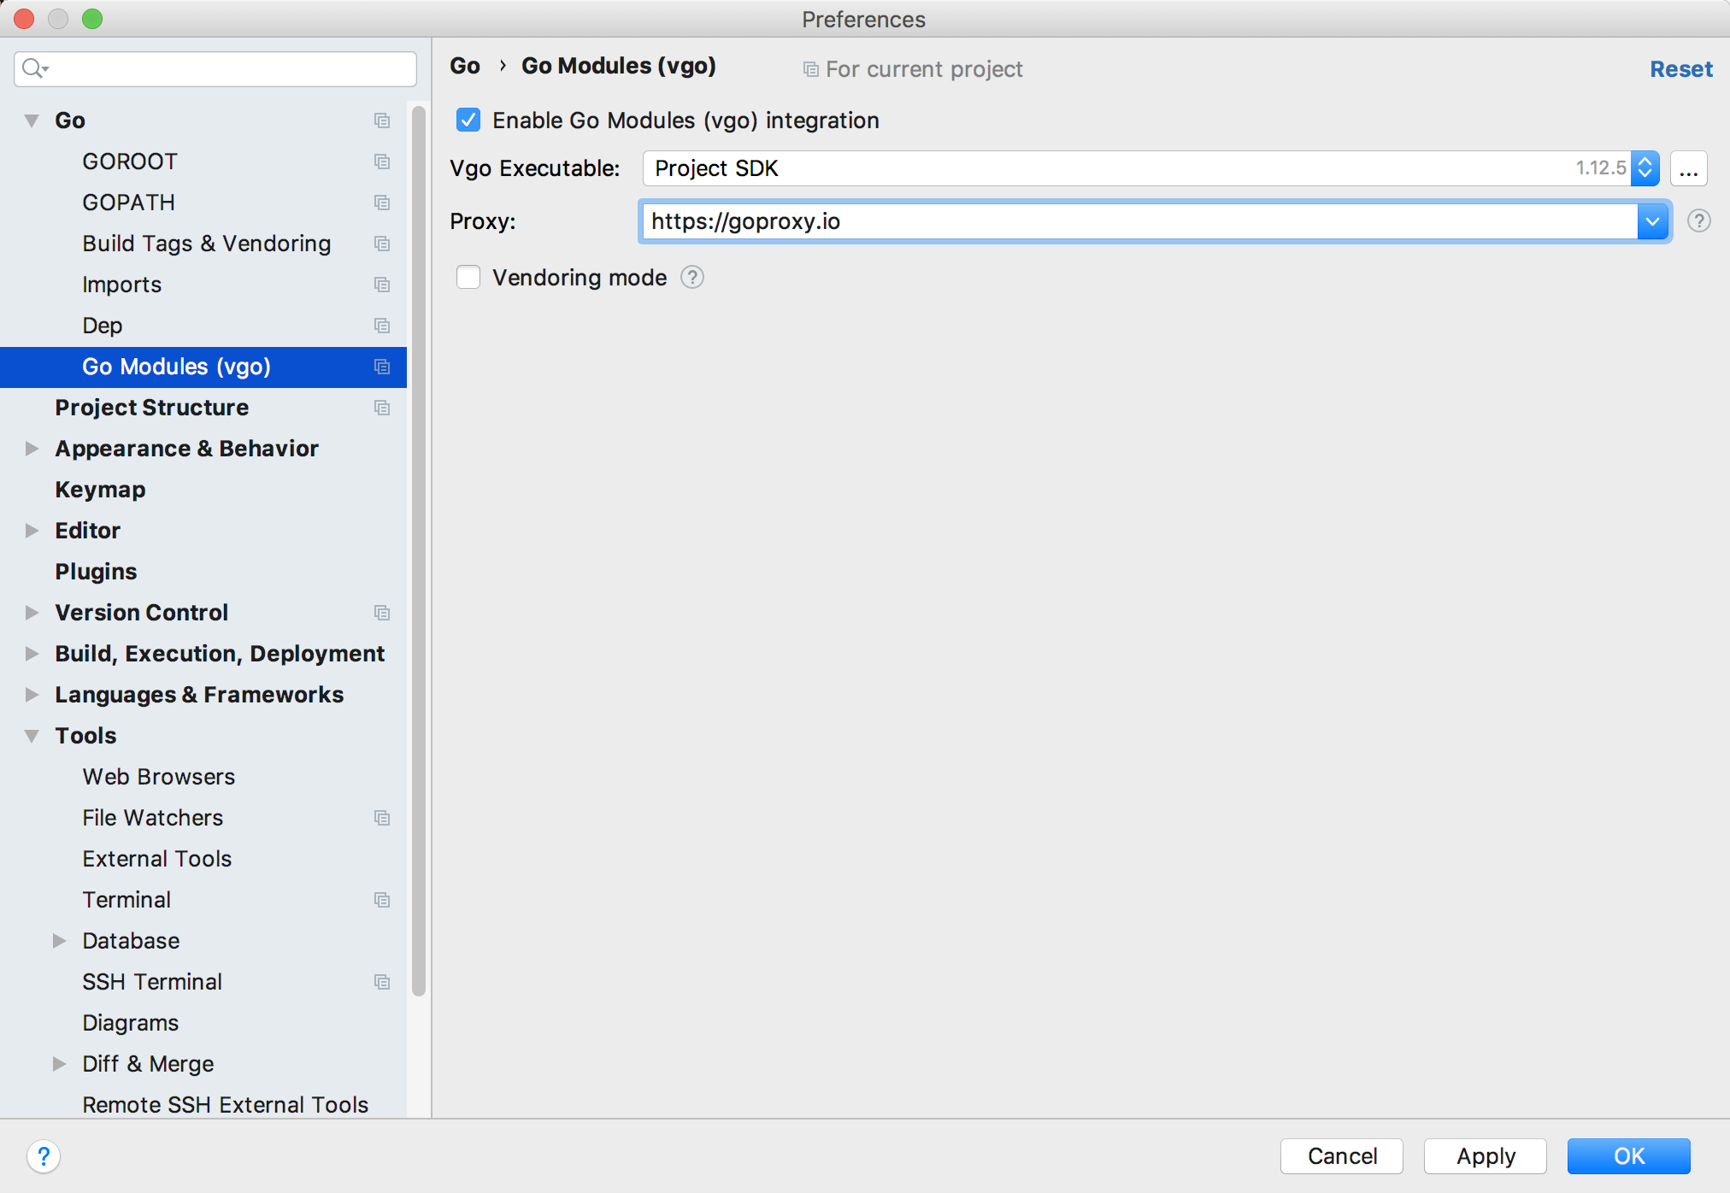Viewport: 1730px width, 1193px height.
Task: Click the help icon next to Proxy field
Action: point(1698,221)
